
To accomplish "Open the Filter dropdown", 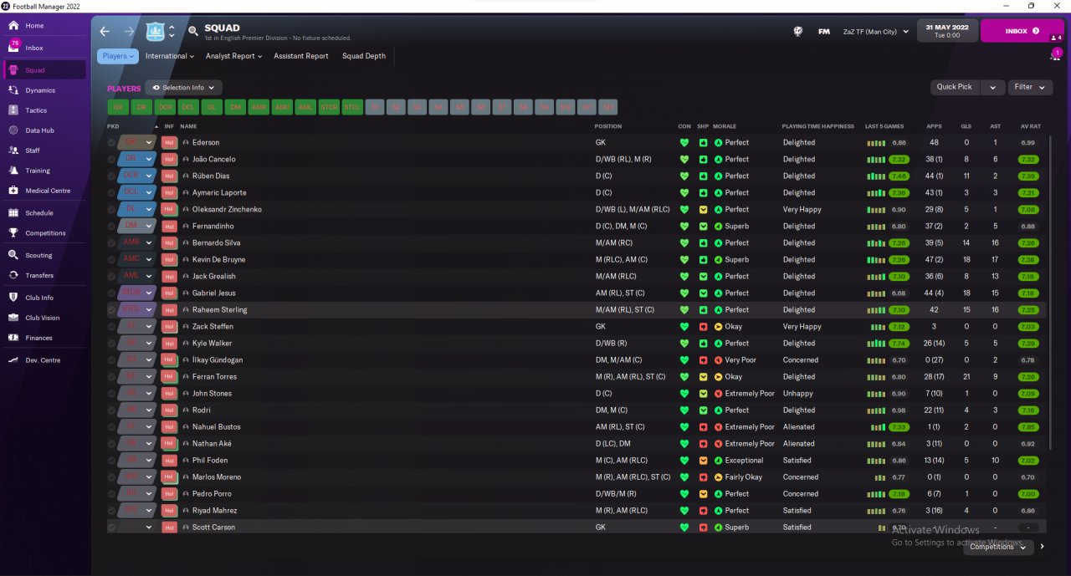I will [1030, 87].
